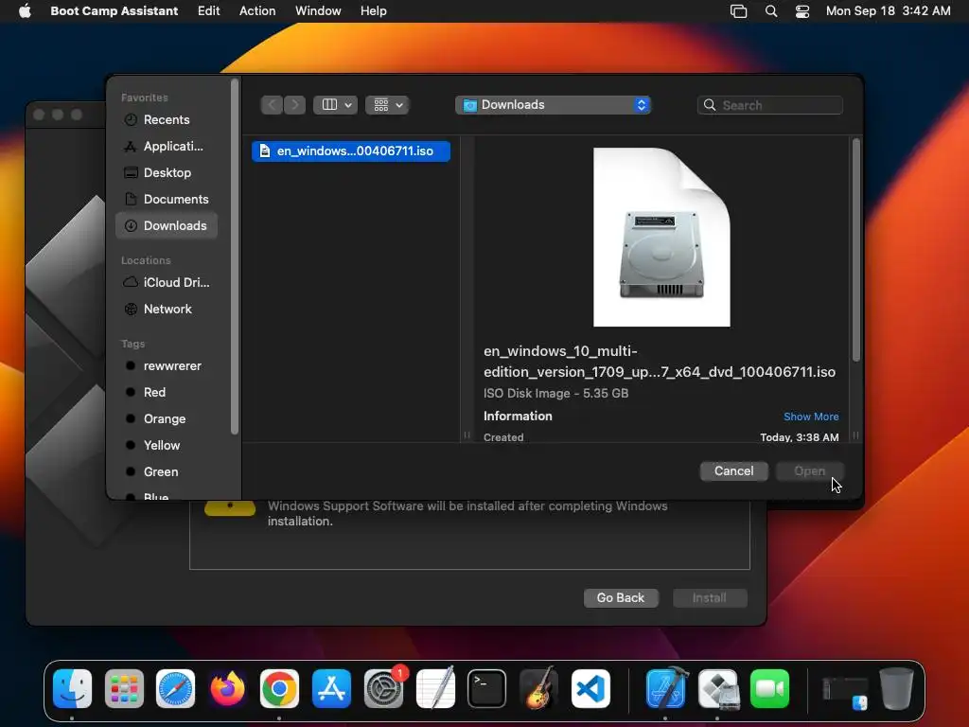Open Google Chrome in the Dock
Image resolution: width=969 pixels, height=727 pixels.
[x=279, y=689]
